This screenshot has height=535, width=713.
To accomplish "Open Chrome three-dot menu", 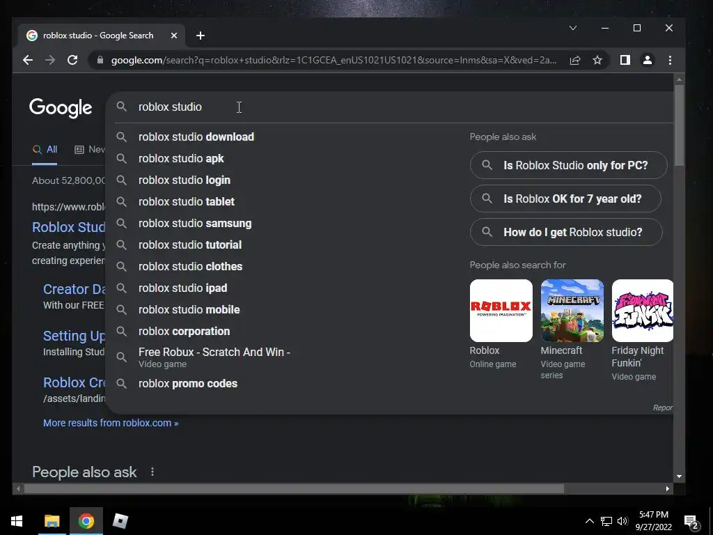I will 670,60.
